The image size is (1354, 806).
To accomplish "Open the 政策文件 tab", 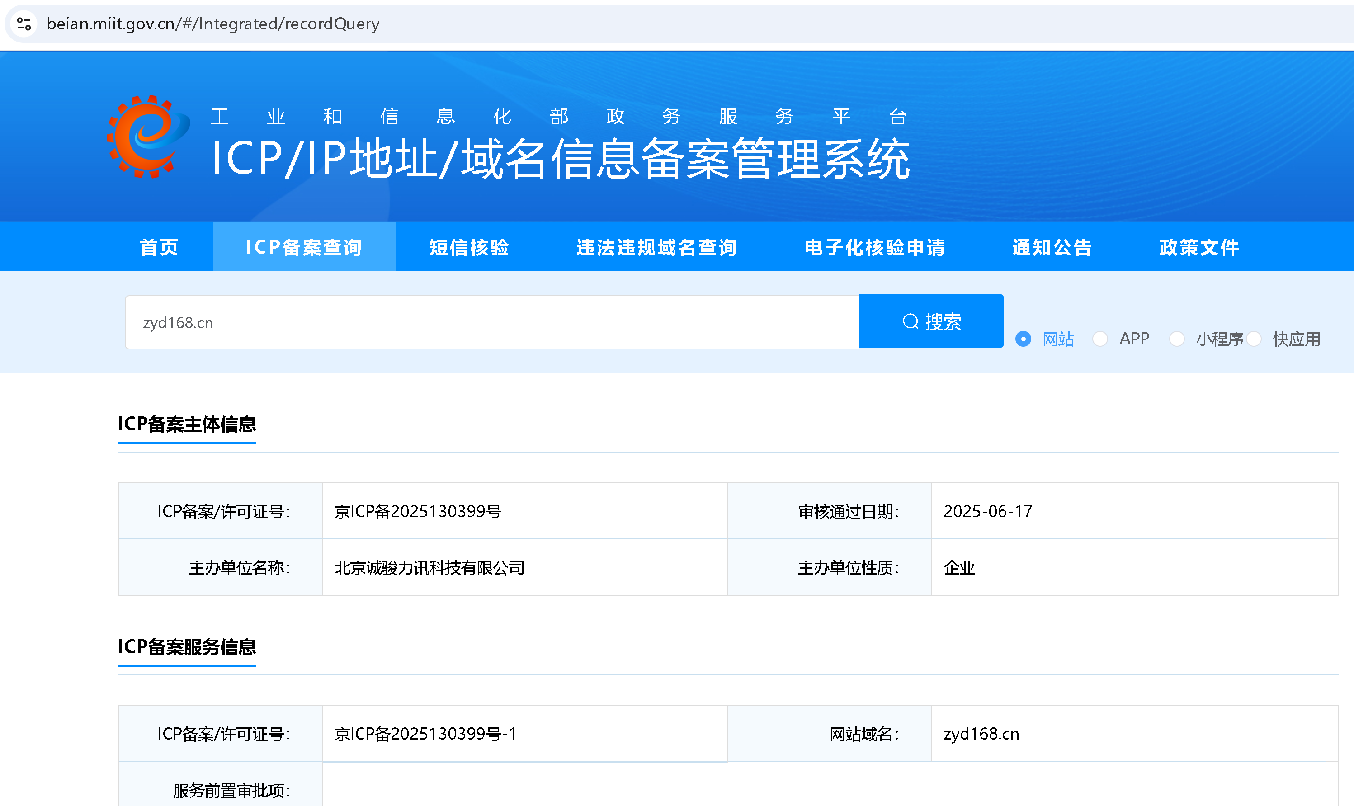I will click(1198, 247).
